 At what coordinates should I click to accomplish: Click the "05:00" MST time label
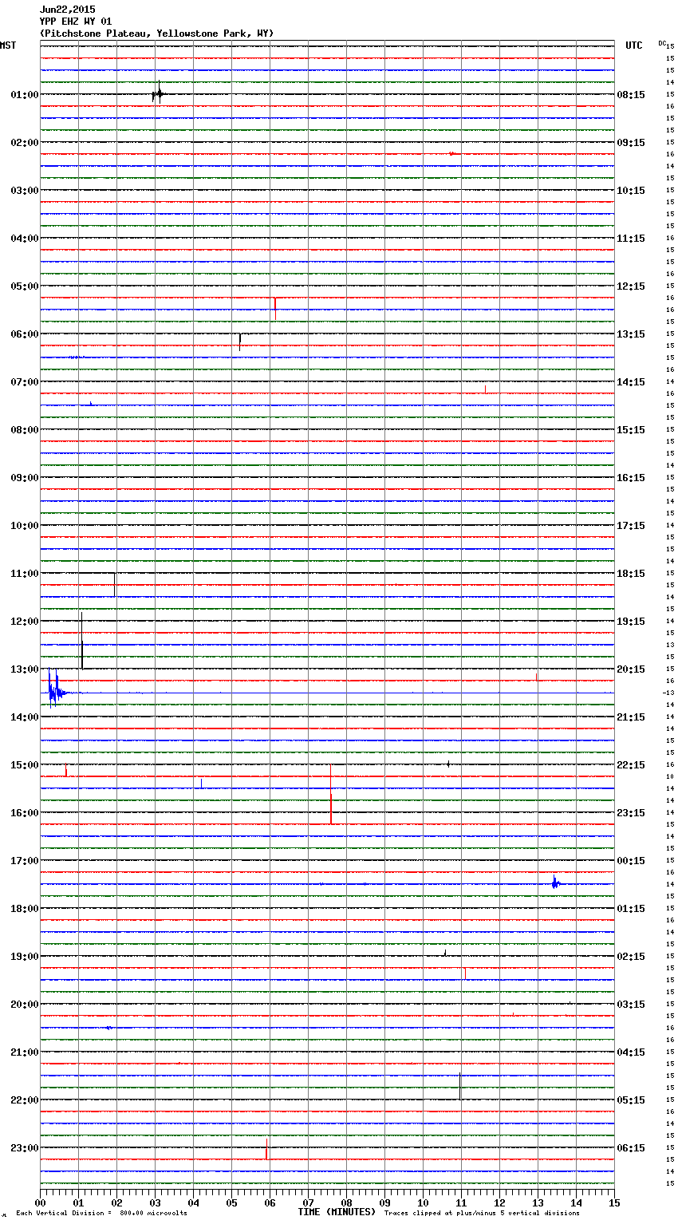[x=25, y=286]
